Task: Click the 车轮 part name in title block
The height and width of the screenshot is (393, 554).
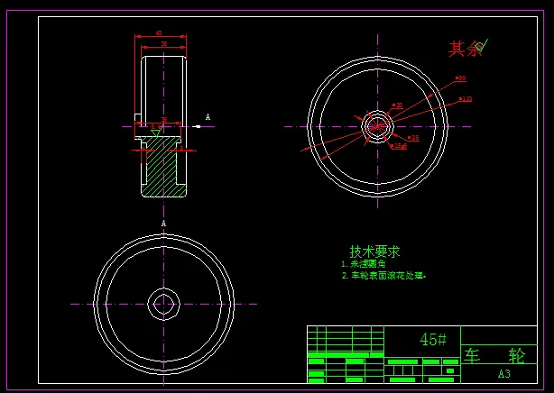Action: (494, 355)
